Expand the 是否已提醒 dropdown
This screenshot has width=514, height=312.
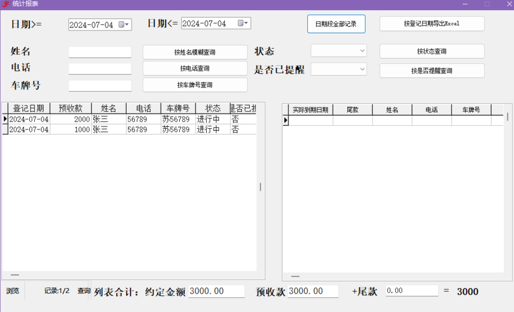click(x=362, y=69)
